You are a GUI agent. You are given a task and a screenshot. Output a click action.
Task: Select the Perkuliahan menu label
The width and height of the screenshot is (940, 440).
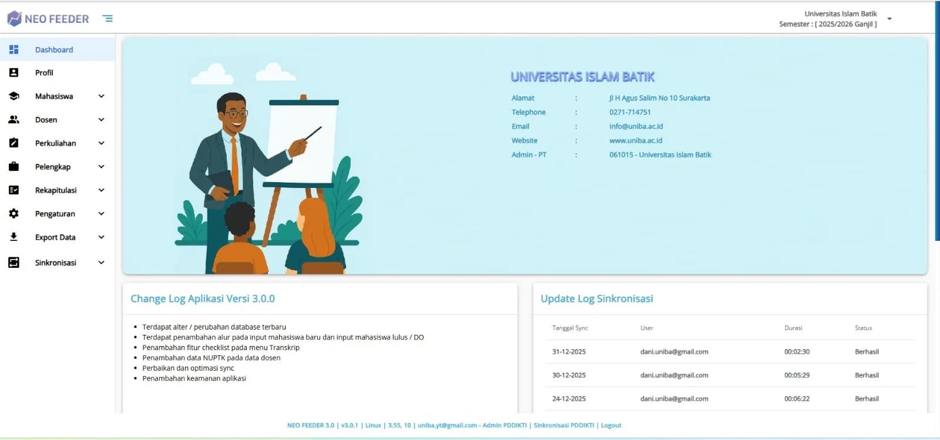click(56, 143)
